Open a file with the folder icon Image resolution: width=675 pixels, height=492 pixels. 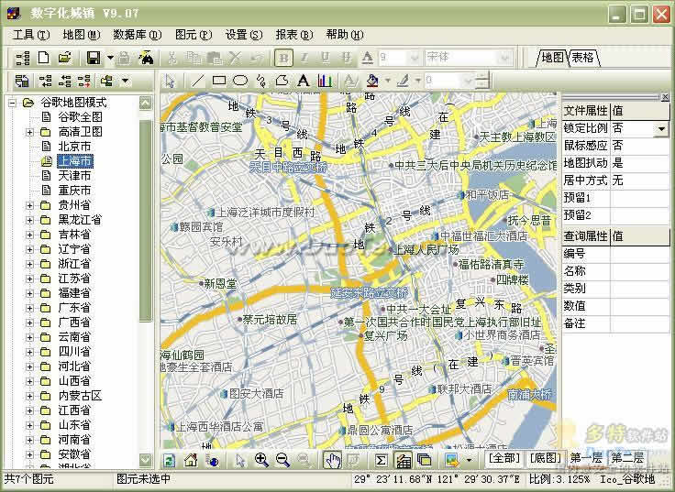(x=64, y=57)
